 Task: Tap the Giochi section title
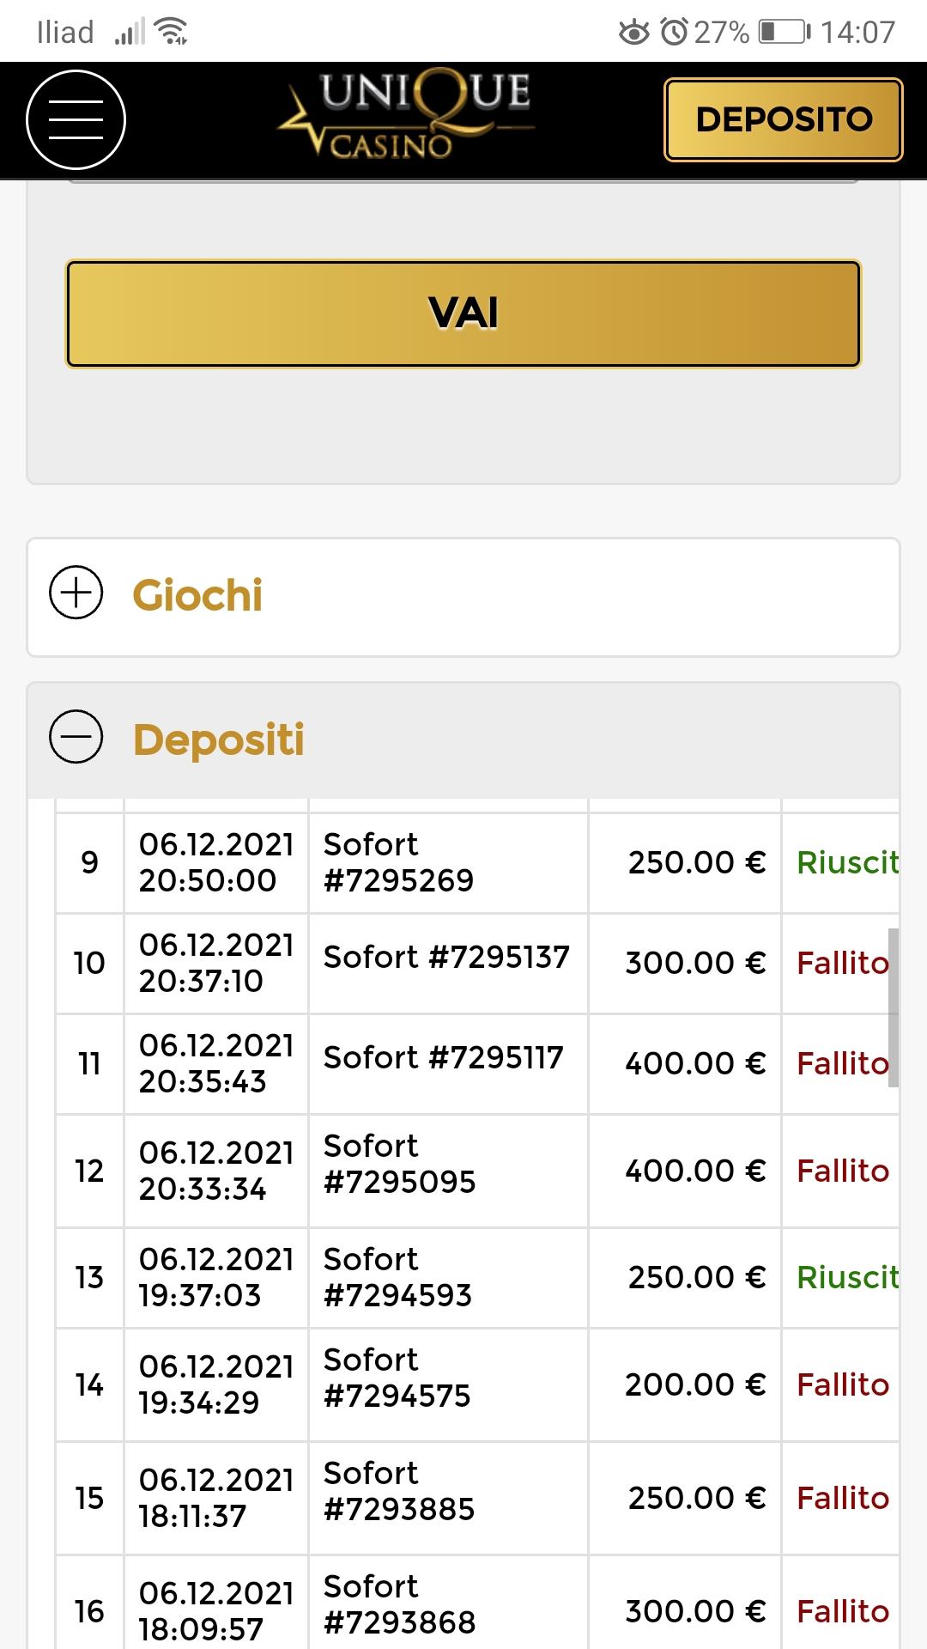point(197,595)
